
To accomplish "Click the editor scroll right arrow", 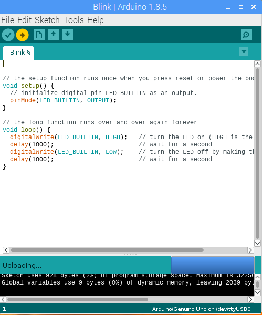I will pos(250,250).
